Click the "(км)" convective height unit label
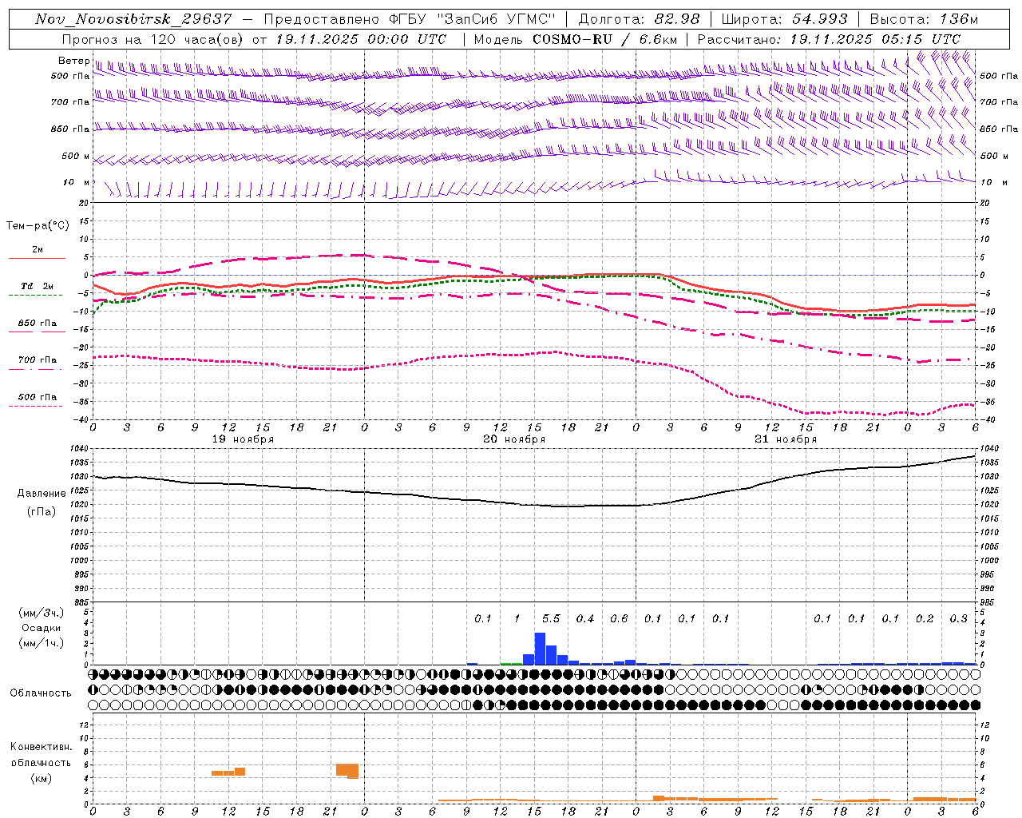This screenshot has height=818, width=1022. 41,779
